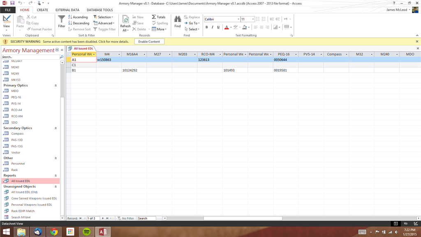Screen dimensions: 421x237
Task: Open Chrome from the taskbar
Action: tap(54, 232)
